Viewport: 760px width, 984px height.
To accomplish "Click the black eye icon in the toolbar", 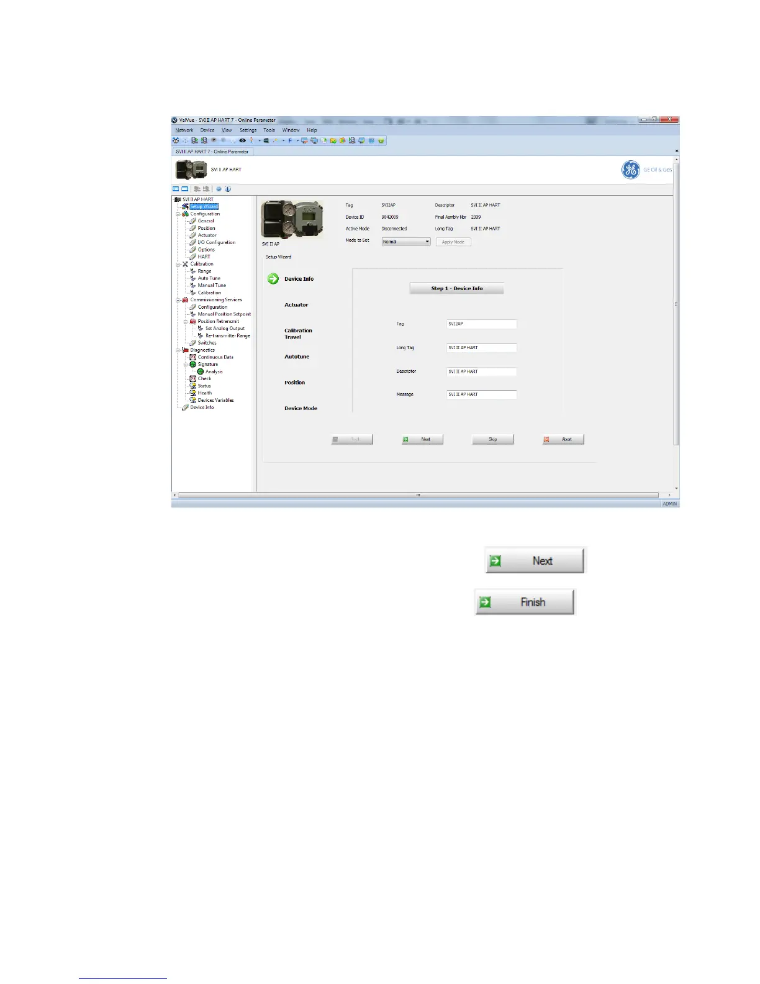I will tap(242, 140).
